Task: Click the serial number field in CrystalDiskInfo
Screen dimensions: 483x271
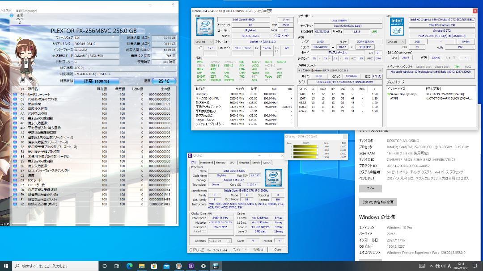Action: click(97, 44)
